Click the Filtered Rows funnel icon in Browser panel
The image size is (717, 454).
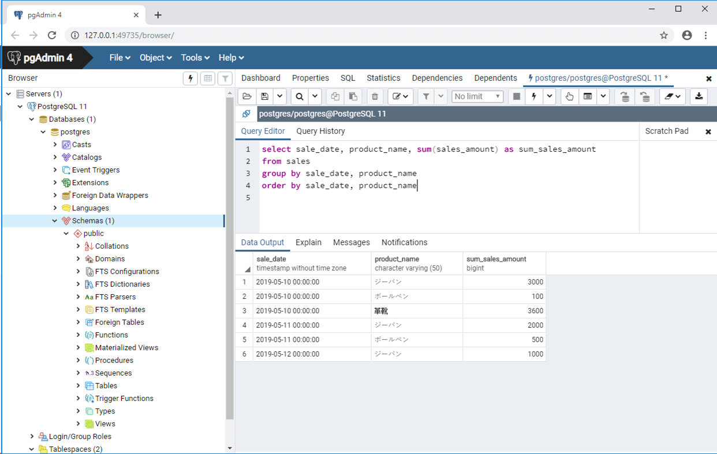point(225,78)
